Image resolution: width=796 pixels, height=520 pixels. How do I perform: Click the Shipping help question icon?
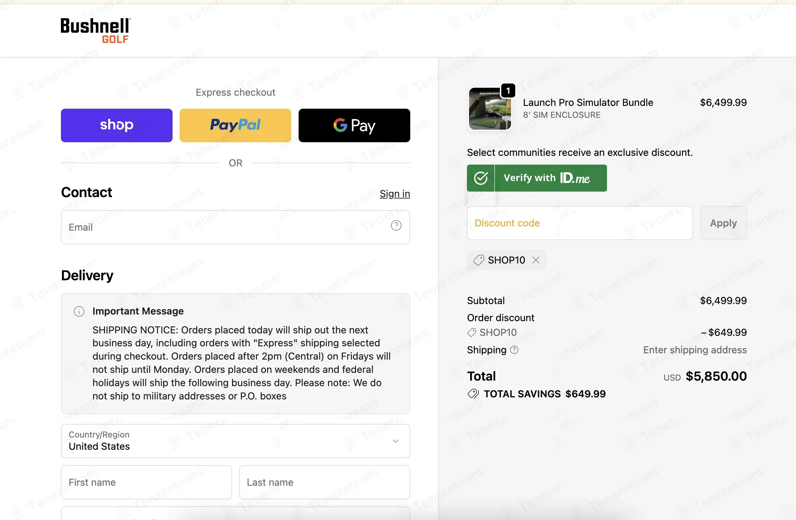pos(514,350)
